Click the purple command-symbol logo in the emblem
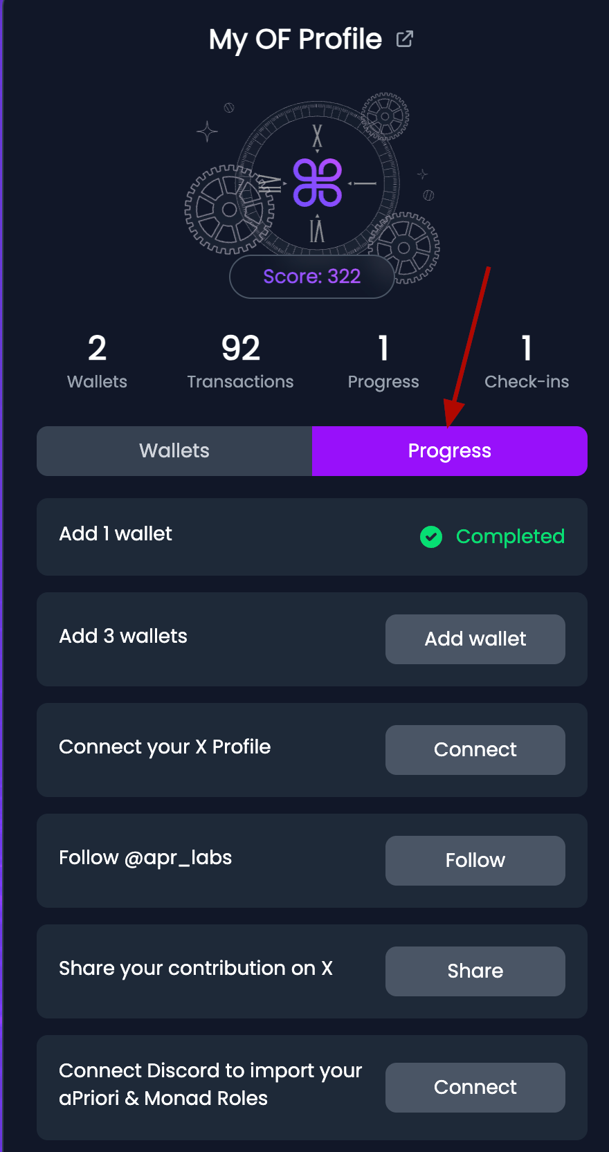The width and height of the screenshot is (609, 1152). click(318, 183)
